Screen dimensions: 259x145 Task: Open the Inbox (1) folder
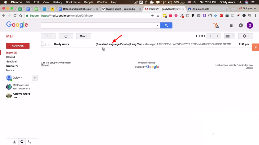pyautogui.click(x=12, y=53)
